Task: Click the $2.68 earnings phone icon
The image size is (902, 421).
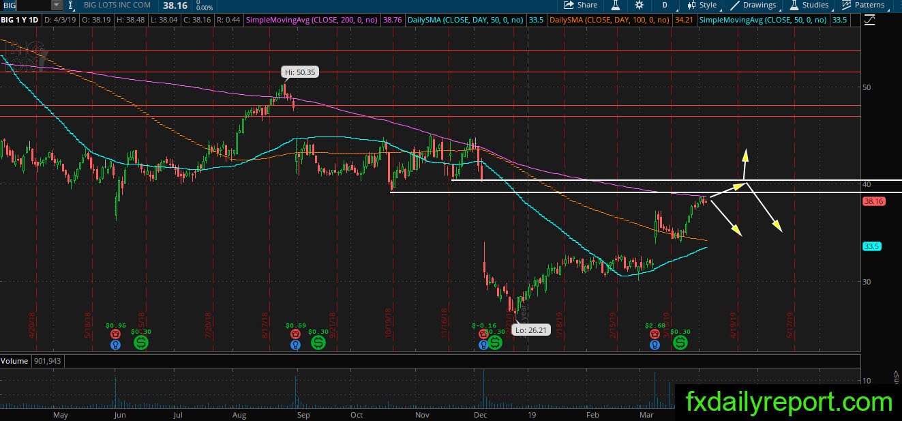Action: pos(655,334)
